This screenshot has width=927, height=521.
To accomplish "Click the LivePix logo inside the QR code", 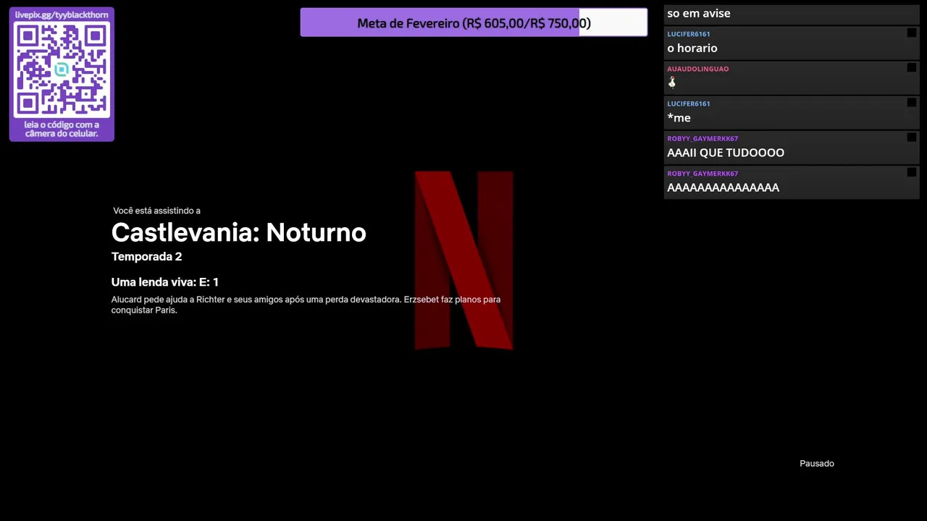I will 62,69.
